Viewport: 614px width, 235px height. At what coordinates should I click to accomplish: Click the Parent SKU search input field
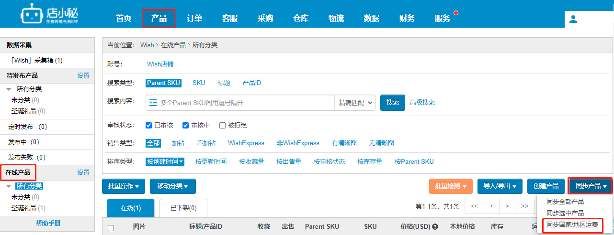click(x=244, y=103)
